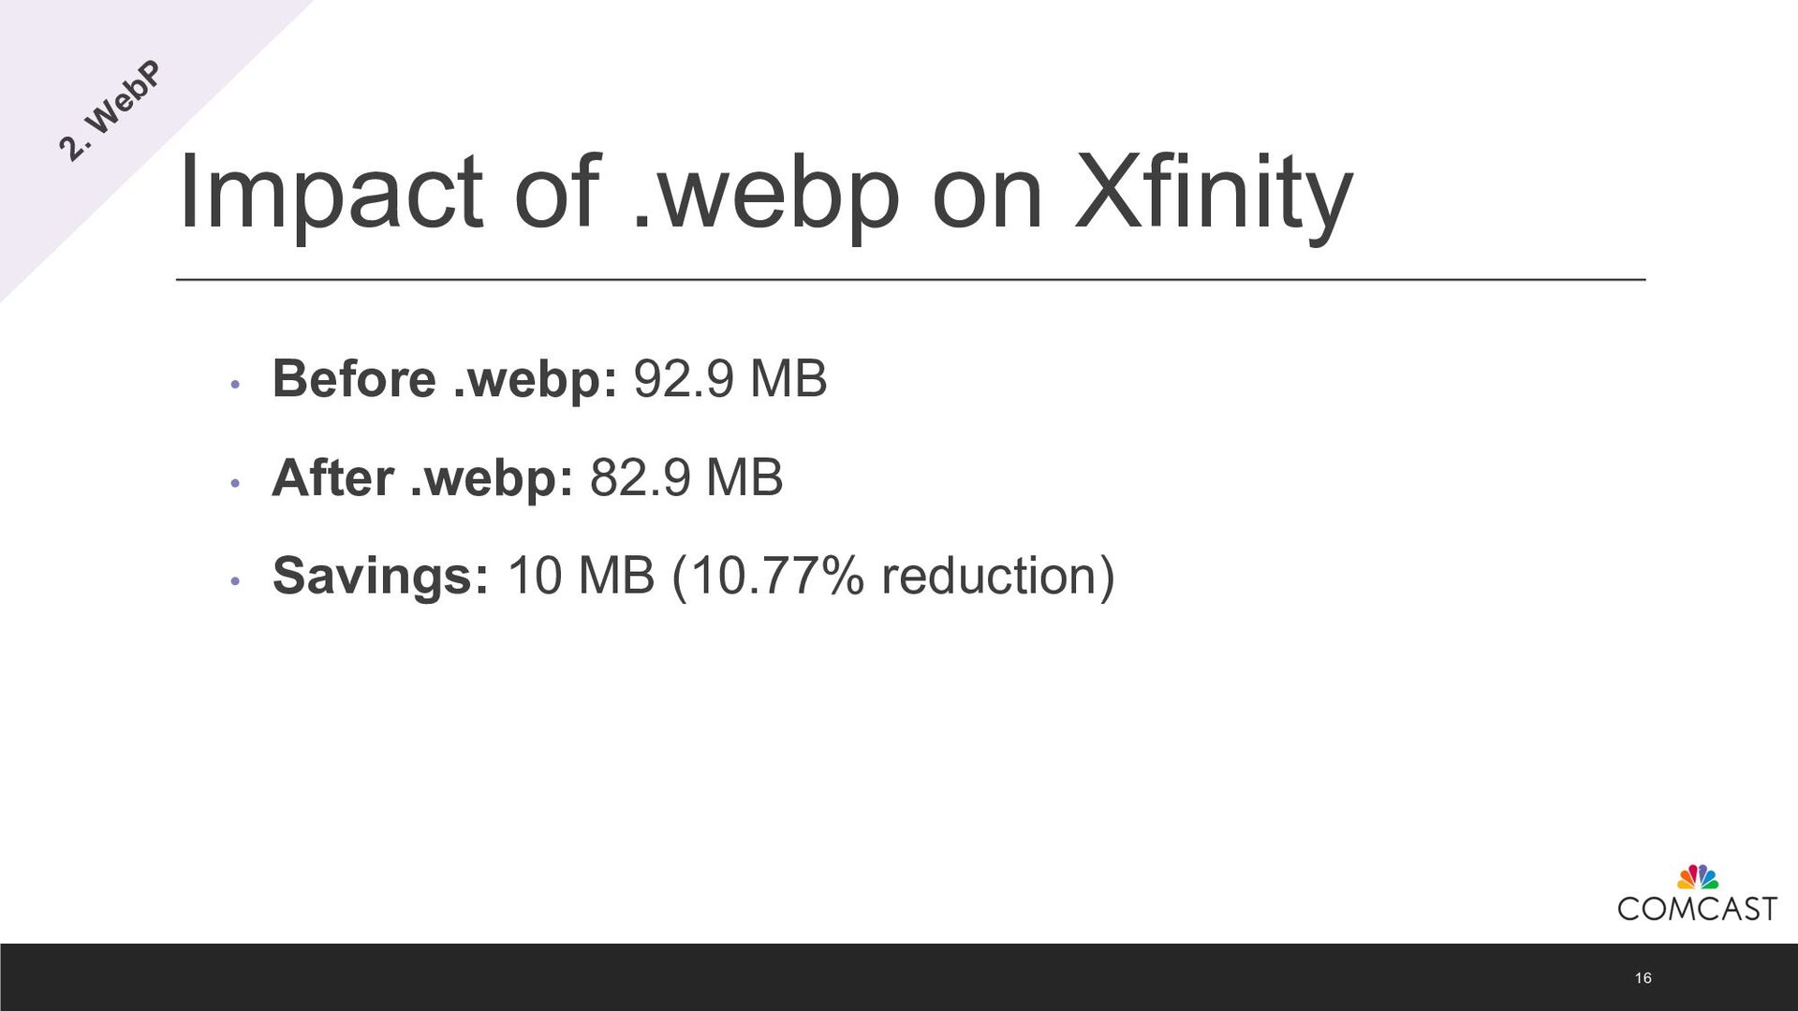Click the bullet dot before 'Savings'

236,581
